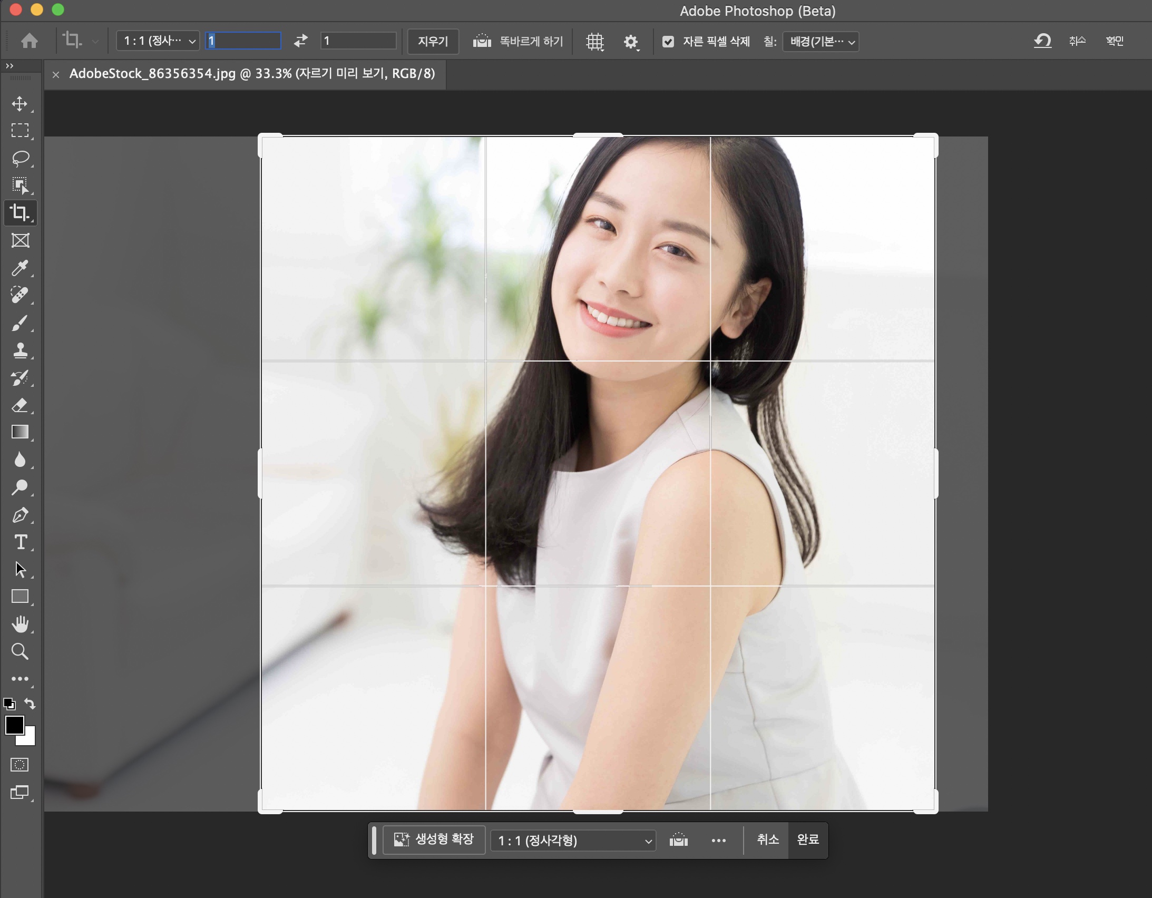Swap crop width and height values
The width and height of the screenshot is (1152, 898).
pos(301,41)
